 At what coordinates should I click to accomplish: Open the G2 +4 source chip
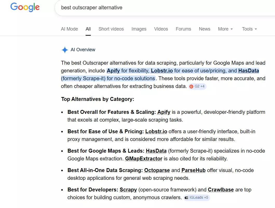coord(197,86)
